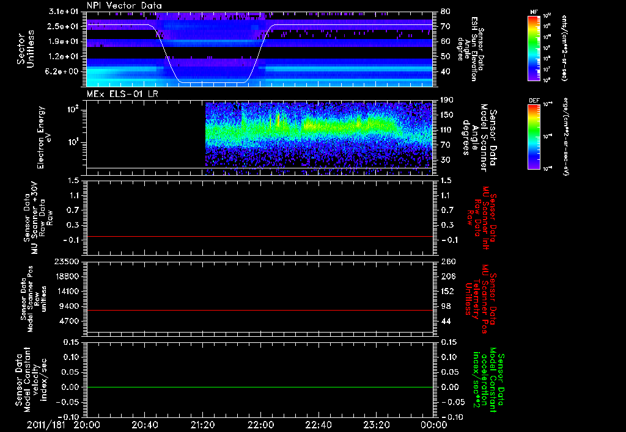Click the 23:20 time tick label
The width and height of the screenshot is (626, 432).
coord(376,426)
